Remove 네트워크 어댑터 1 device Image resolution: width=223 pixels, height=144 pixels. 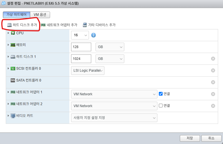[x=213, y=94]
